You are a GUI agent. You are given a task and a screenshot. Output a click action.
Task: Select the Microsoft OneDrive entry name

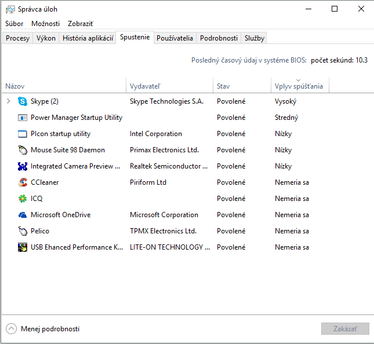click(60, 215)
